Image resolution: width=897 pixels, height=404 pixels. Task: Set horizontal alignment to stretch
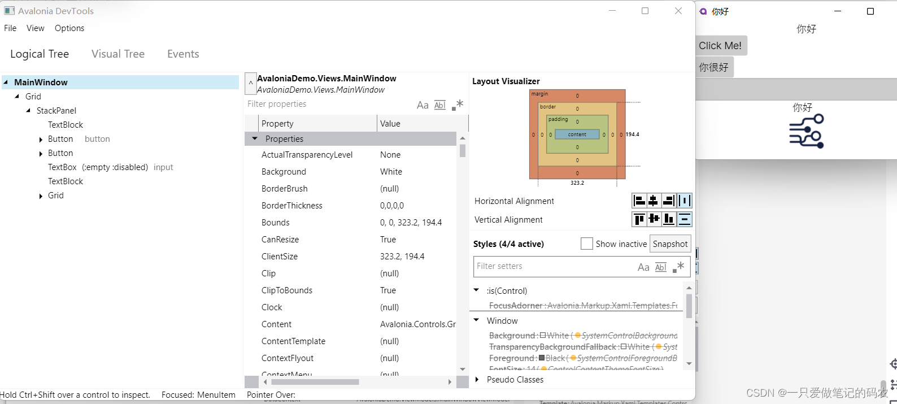point(684,201)
